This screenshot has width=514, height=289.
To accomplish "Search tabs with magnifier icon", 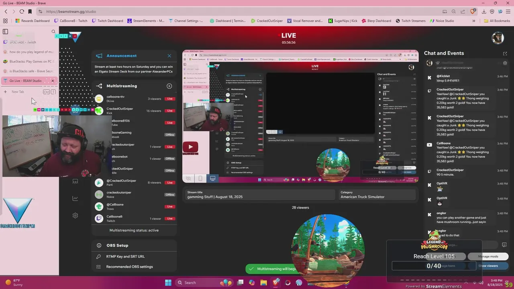I will coord(53,31).
